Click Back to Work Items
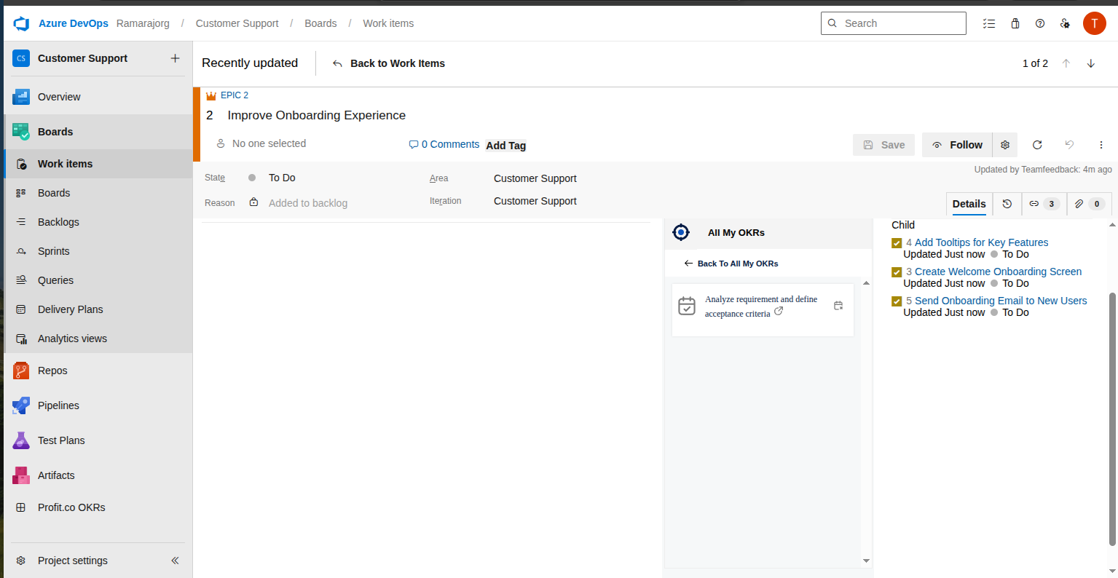The height and width of the screenshot is (578, 1118). click(x=389, y=63)
